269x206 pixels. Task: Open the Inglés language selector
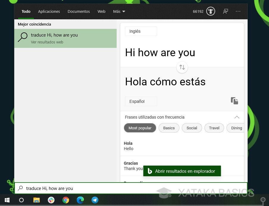141,31
